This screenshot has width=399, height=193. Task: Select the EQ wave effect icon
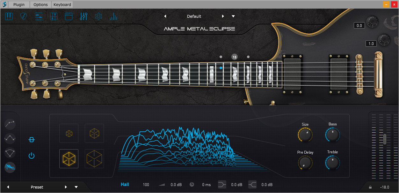coord(10,138)
